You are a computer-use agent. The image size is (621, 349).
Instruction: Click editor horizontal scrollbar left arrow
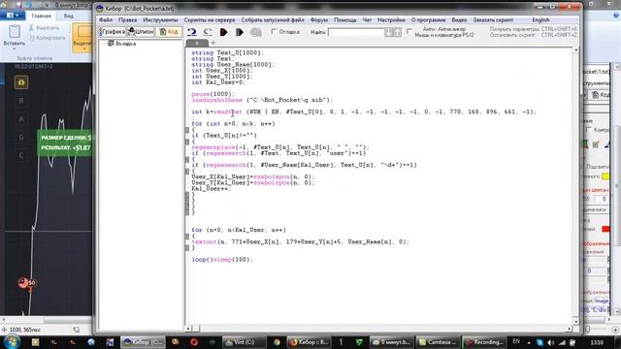coord(188,329)
